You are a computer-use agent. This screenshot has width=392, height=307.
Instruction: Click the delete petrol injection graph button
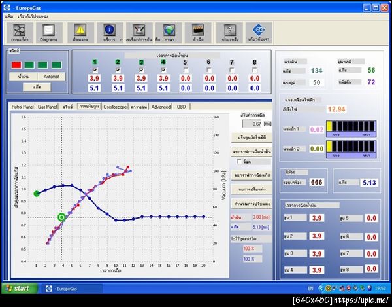tap(252, 151)
